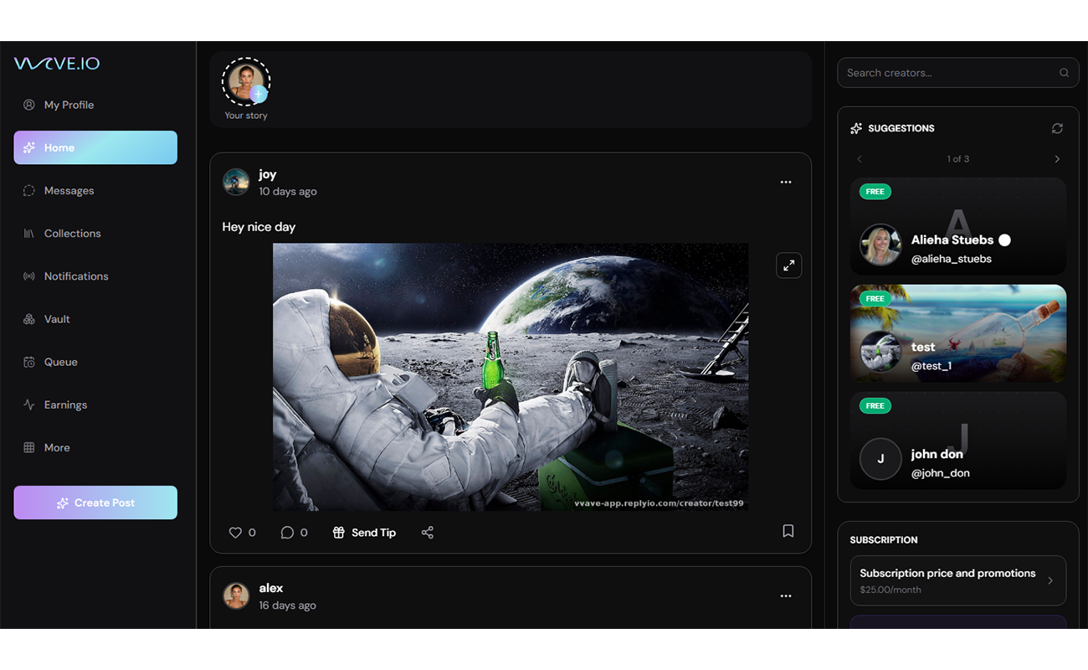Open Notifications in the sidebar

[75, 276]
